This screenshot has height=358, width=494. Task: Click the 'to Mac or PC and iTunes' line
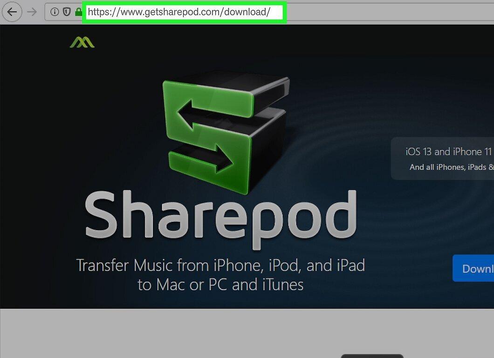tap(220, 285)
